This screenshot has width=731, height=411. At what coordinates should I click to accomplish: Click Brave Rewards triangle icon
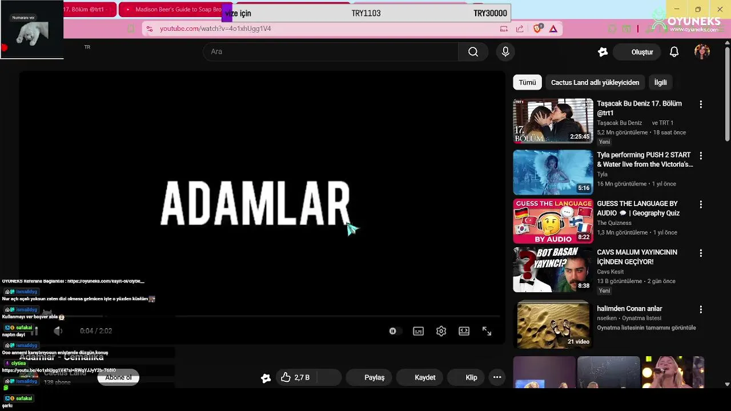point(553,29)
